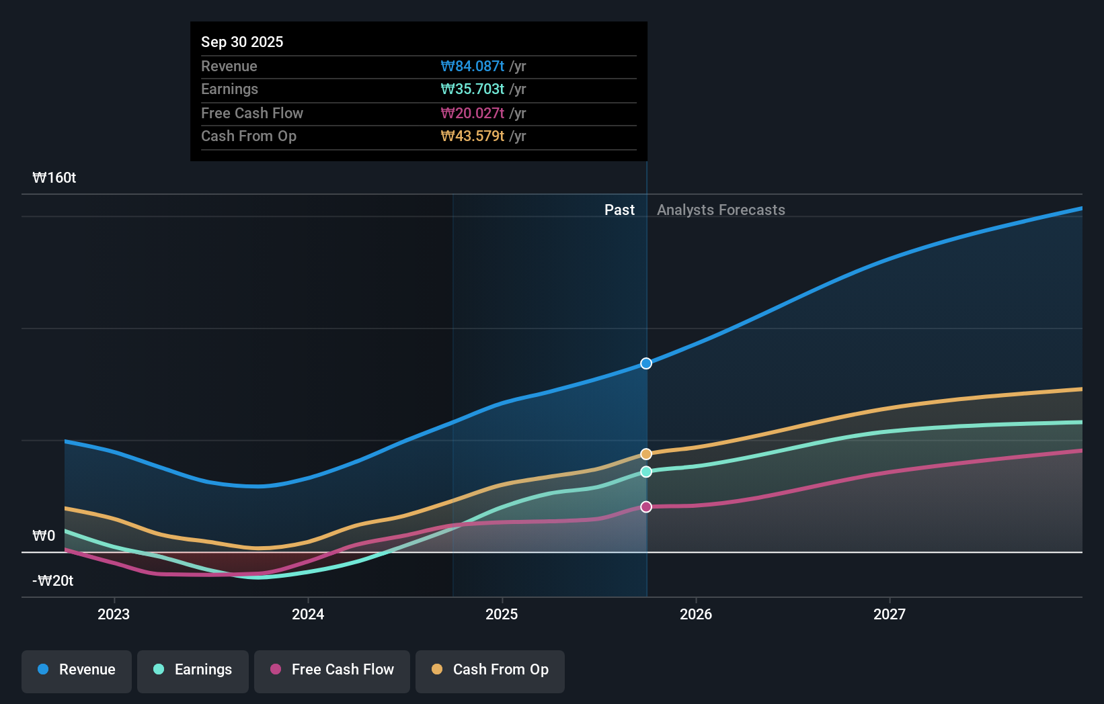
Task: Select the teal Earnings data point marker
Action: [646, 472]
